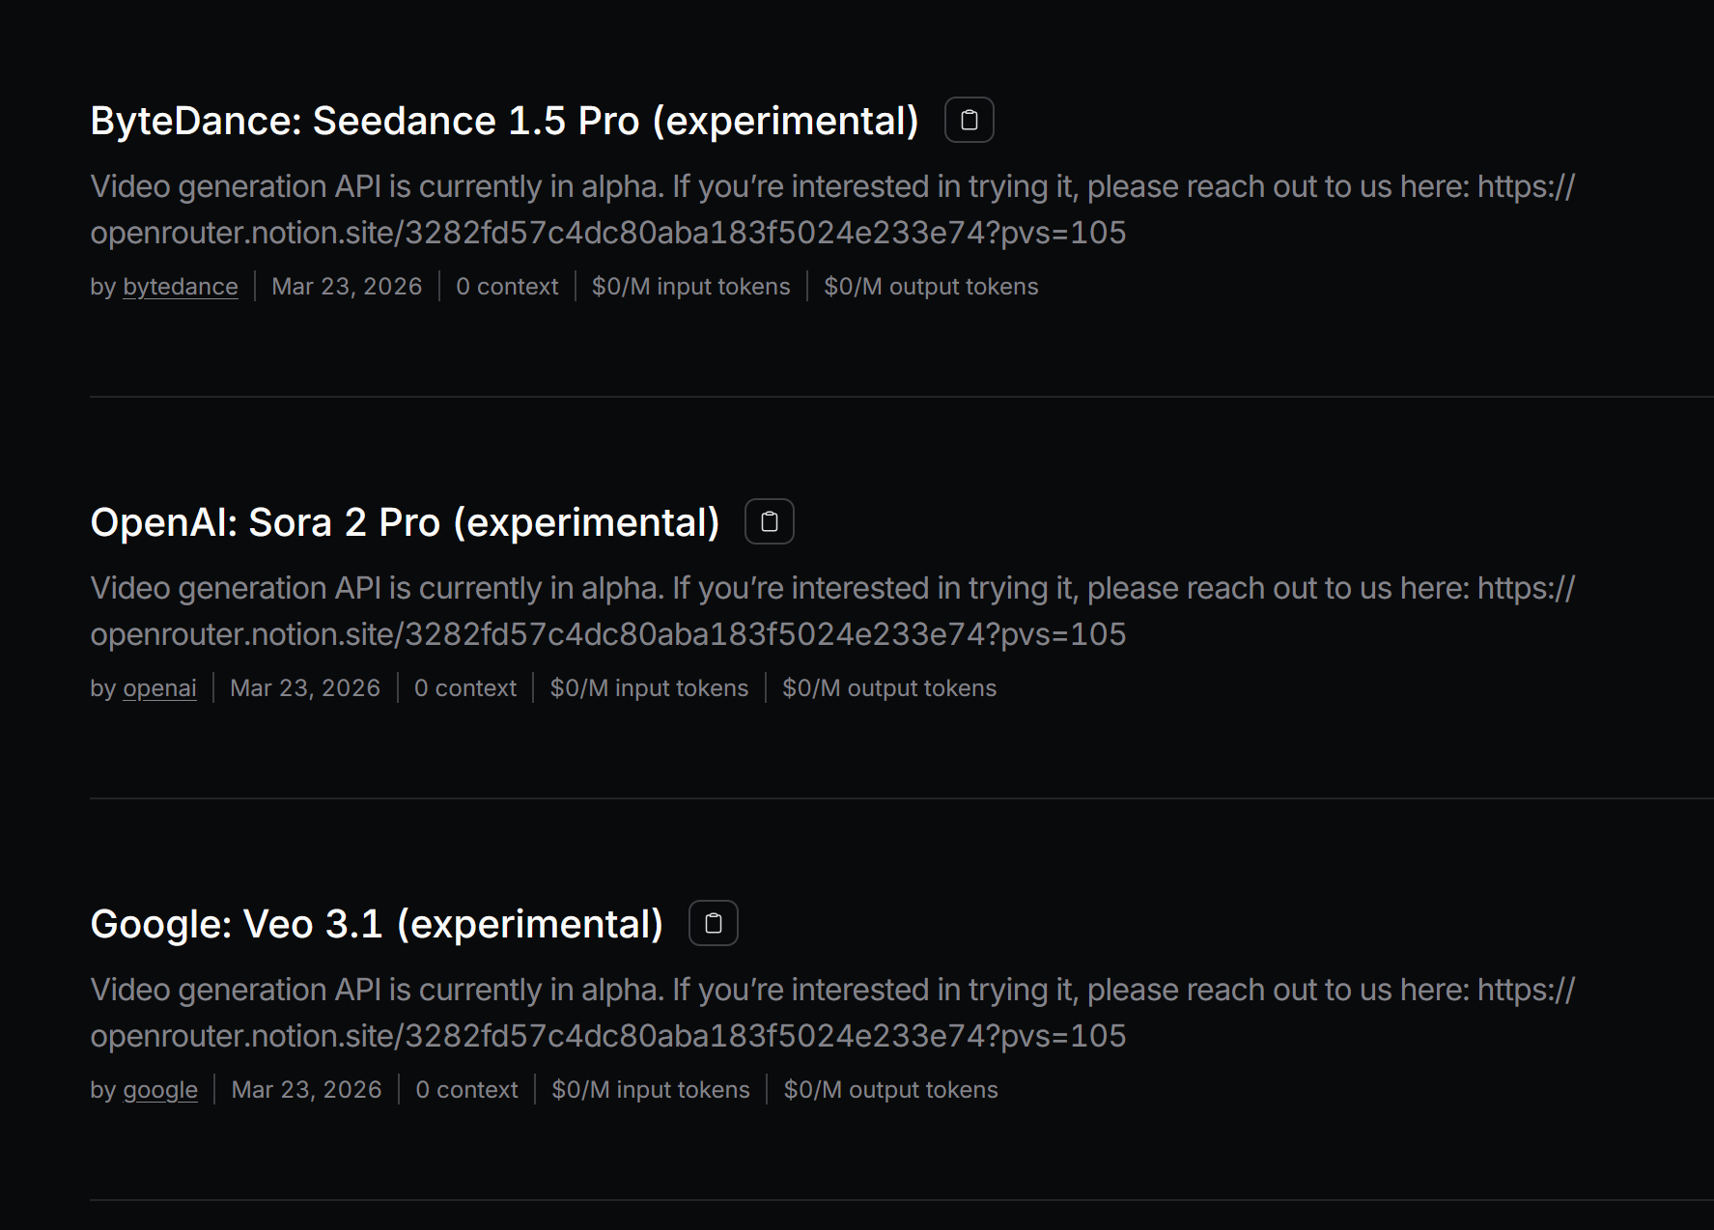Screen dimensions: 1714x1230
Task: Select the Seedance Mar 23, 2026 date
Action: click(x=347, y=287)
